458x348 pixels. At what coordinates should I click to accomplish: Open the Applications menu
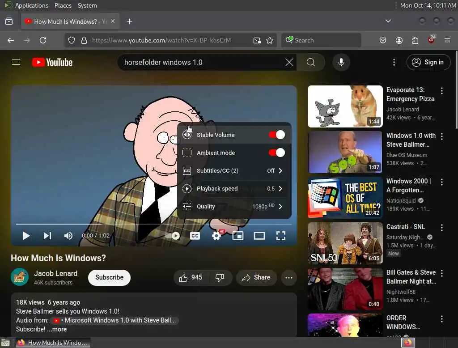tap(32, 5)
